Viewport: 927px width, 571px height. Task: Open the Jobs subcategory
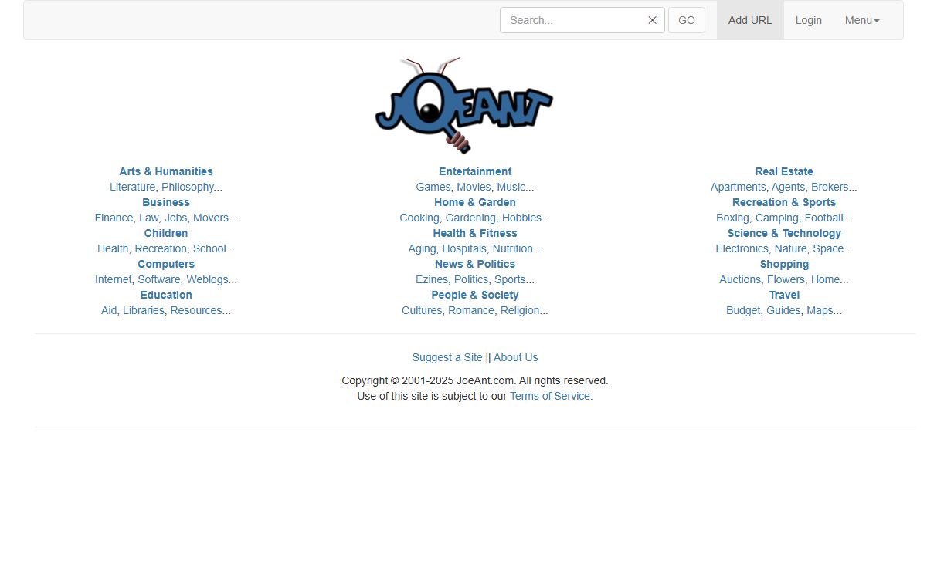[175, 218]
